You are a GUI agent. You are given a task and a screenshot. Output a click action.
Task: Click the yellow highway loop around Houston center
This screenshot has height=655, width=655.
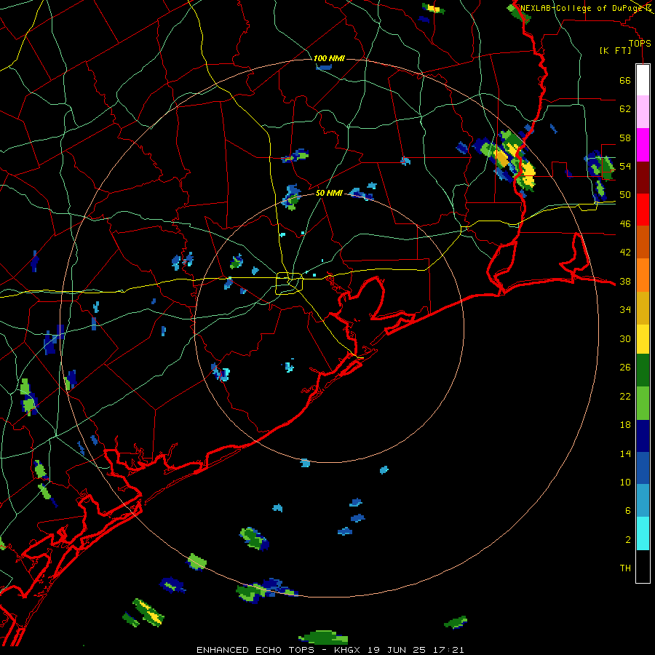coord(290,283)
